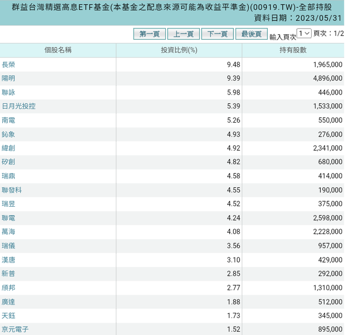348x335 pixels.
Task: Select the 9.48 ratio for 長榮
Action: [233, 65]
